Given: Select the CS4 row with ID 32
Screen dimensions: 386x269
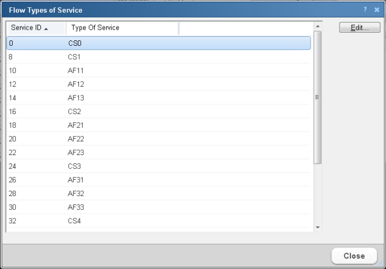Looking at the screenshot, I should [x=158, y=221].
